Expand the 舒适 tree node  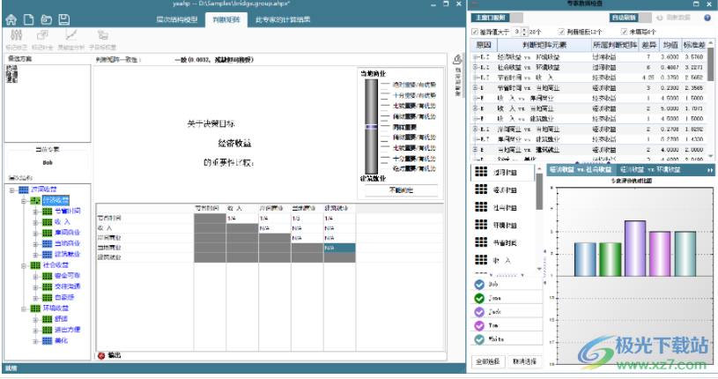36,319
